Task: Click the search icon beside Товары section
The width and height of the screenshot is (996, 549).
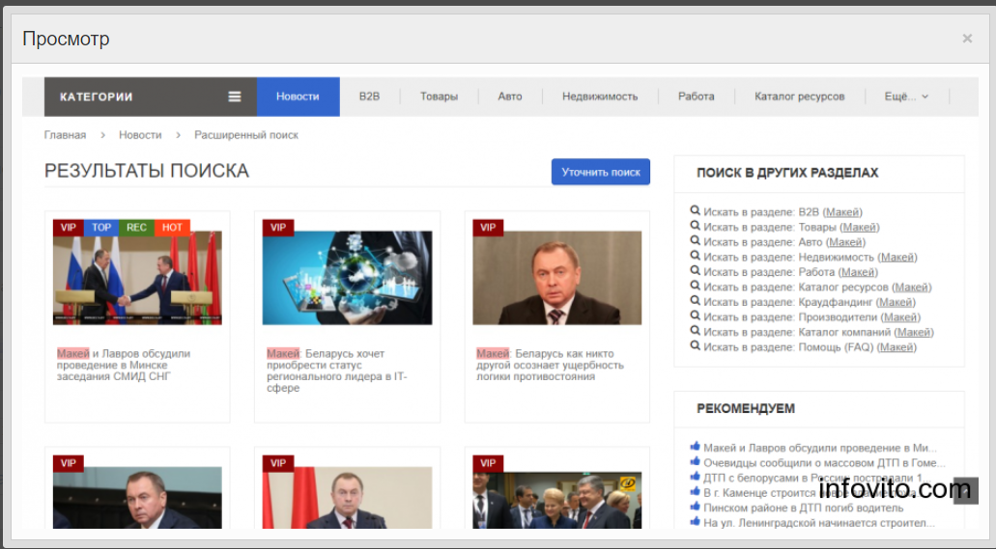Action: click(x=695, y=226)
